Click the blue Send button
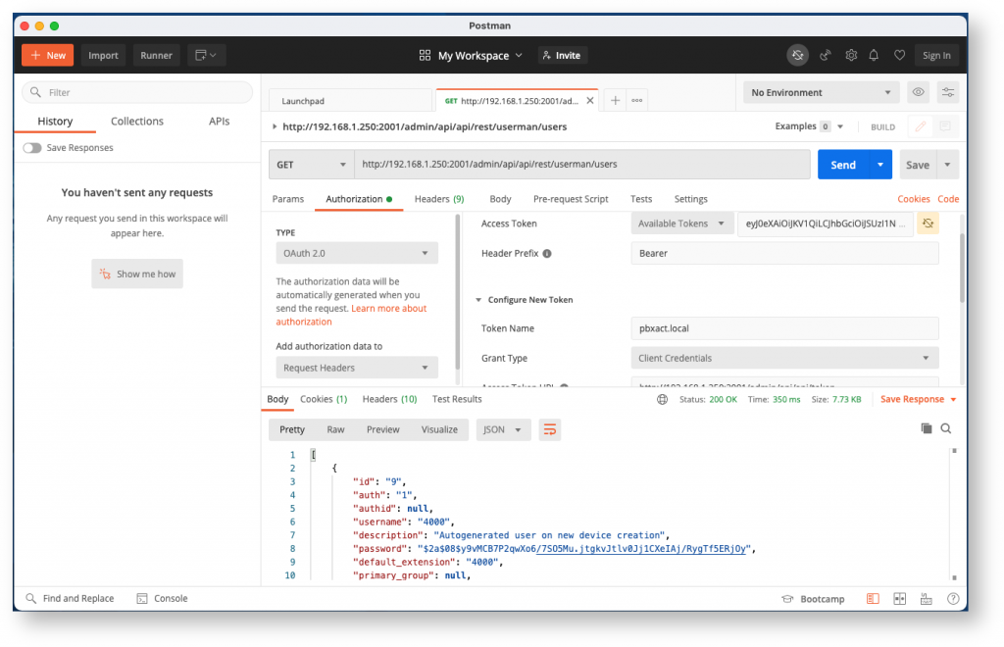This screenshot has width=1004, height=647. coord(843,165)
